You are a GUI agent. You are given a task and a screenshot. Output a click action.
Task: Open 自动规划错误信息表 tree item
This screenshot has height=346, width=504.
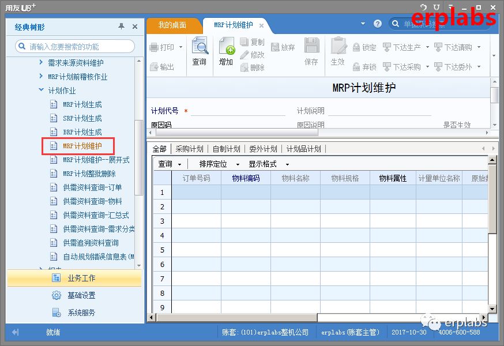pyautogui.click(x=98, y=257)
